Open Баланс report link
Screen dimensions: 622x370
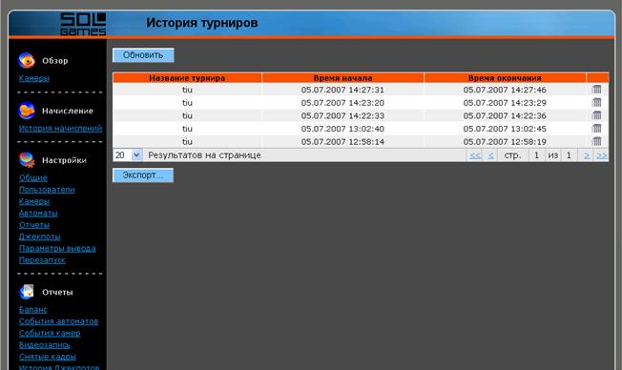point(33,309)
